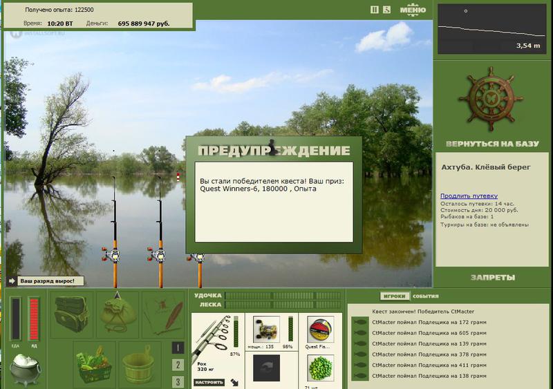Click Получено опыта: 122500 text
Image resolution: width=553 pixels, height=389 pixels.
pos(59,10)
